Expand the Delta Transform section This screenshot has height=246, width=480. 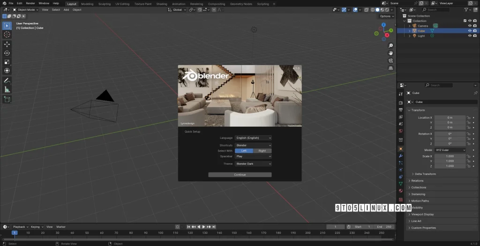point(425,174)
